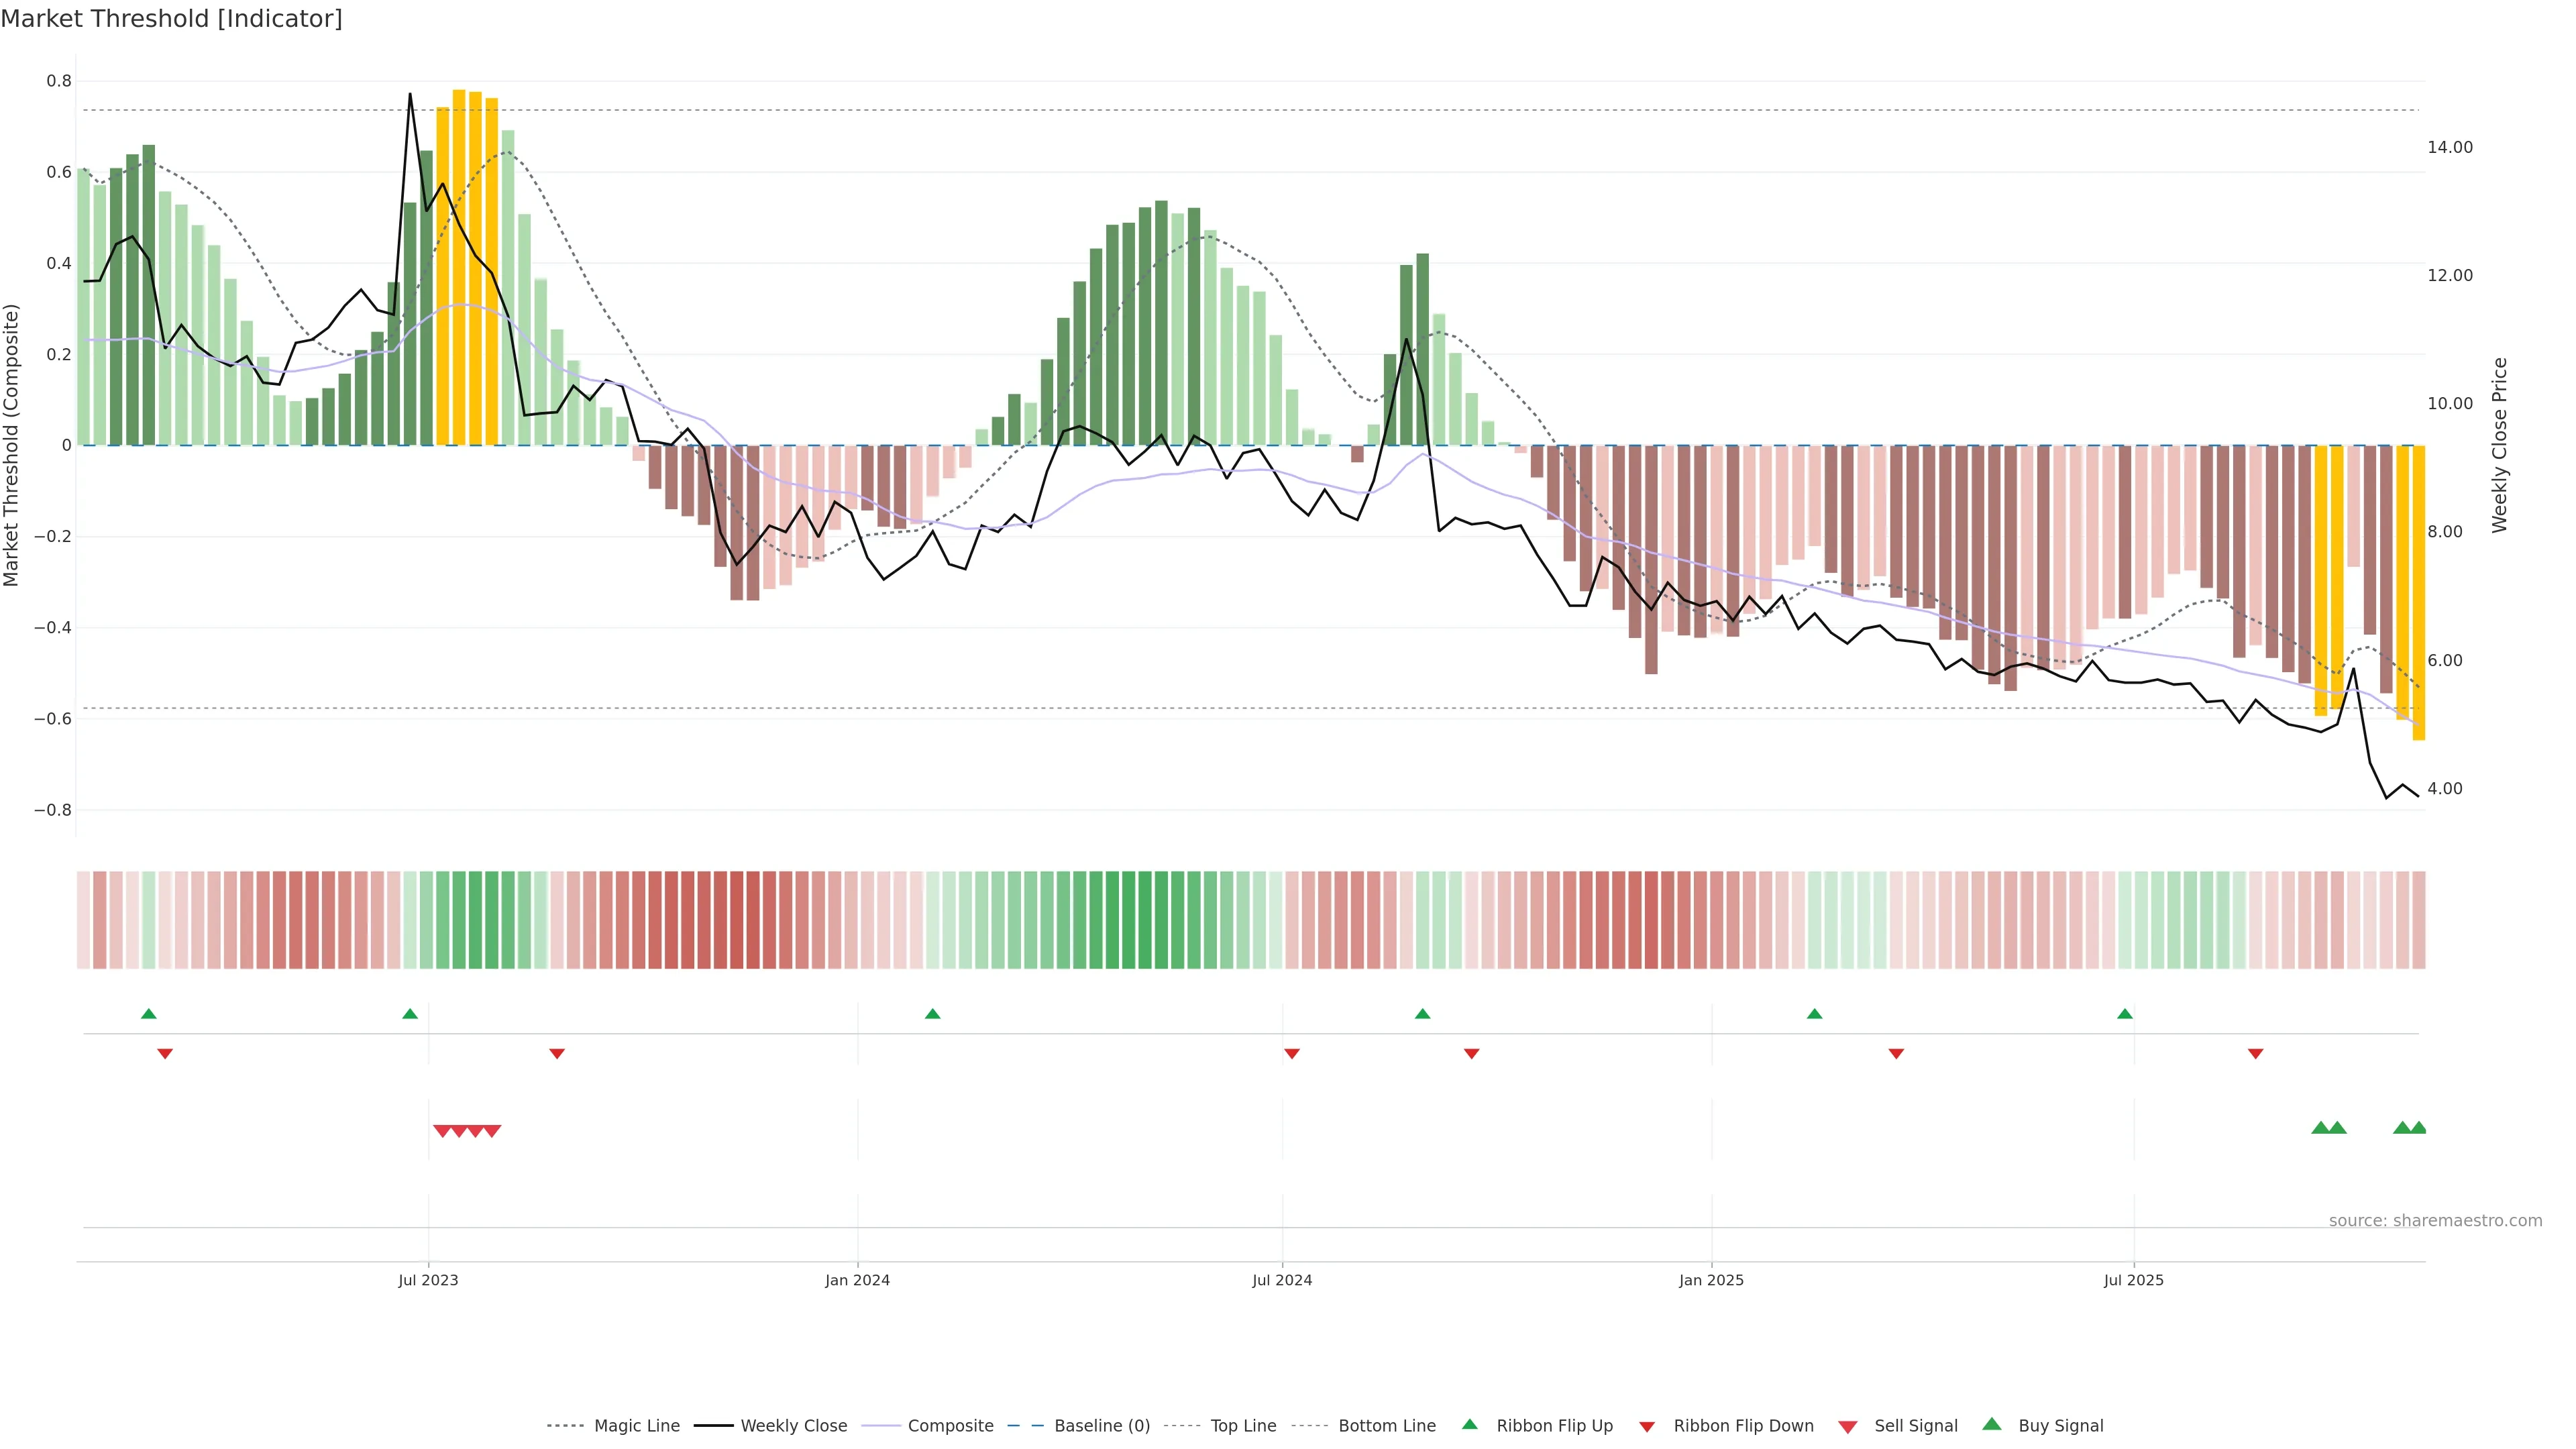Viewport: 2576px width, 1449px height.
Task: Click the Market Threshold [Indicator] title
Action: (171, 19)
